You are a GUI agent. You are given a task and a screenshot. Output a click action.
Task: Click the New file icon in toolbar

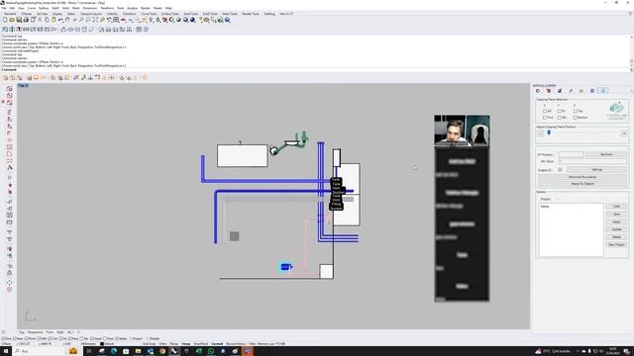pos(5,20)
